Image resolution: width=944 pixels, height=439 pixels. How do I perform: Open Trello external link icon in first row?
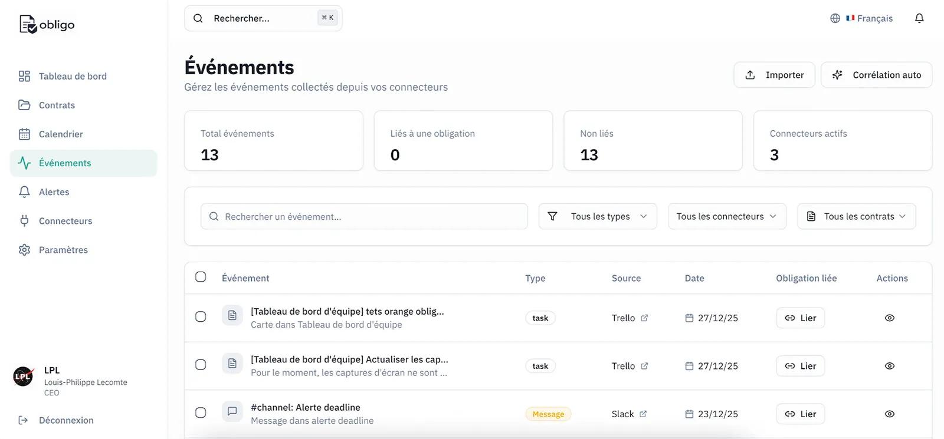(644, 318)
